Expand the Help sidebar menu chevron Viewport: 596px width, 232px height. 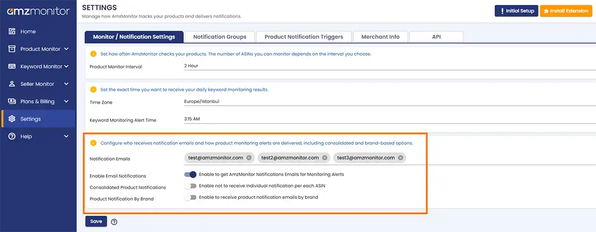coord(66,137)
